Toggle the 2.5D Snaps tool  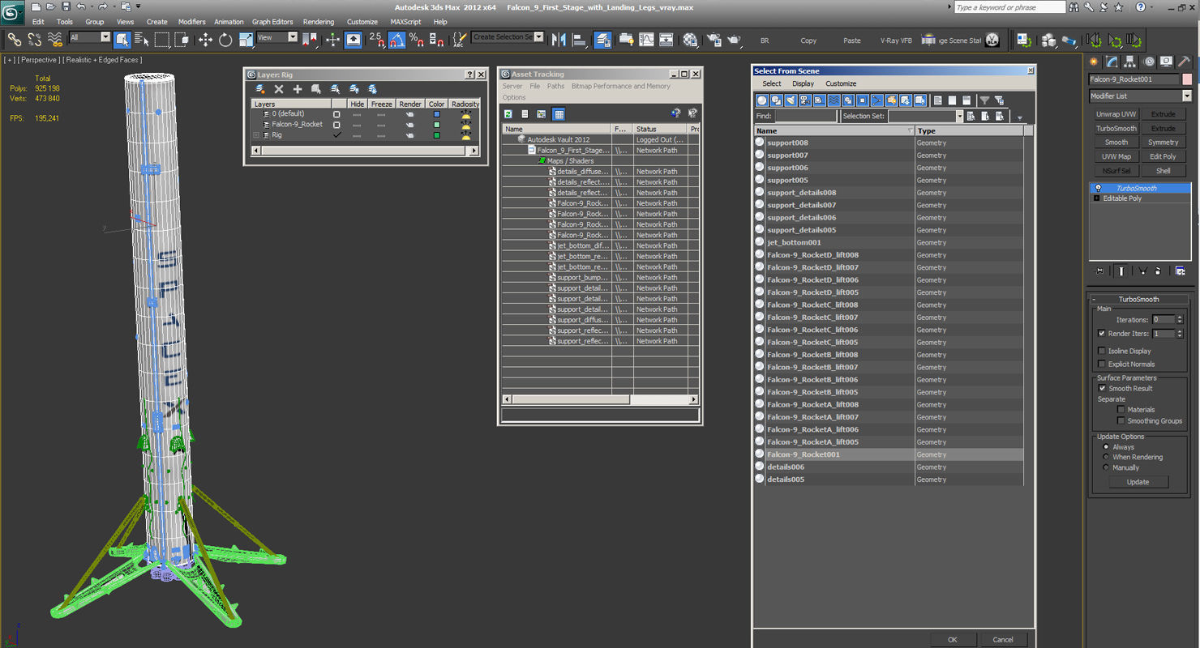coord(376,40)
